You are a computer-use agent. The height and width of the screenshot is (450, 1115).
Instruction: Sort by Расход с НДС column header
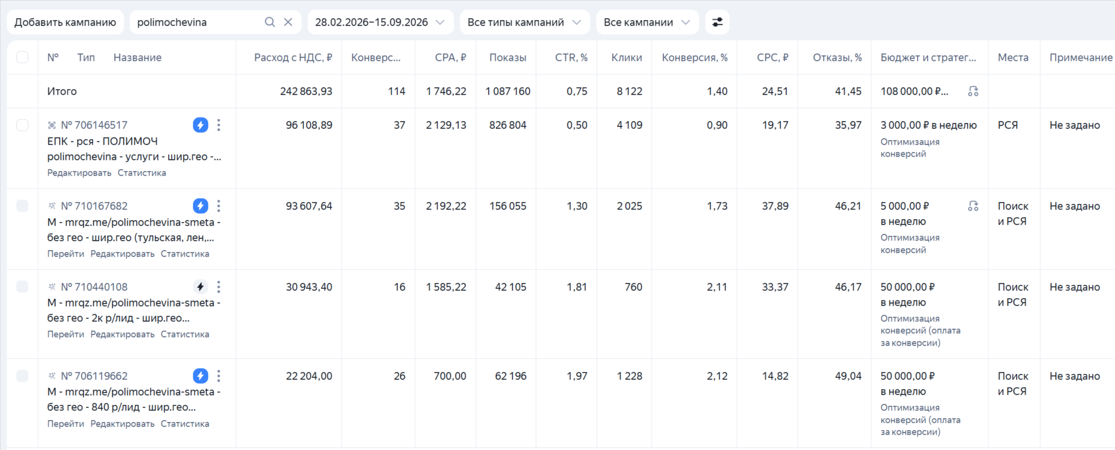pyautogui.click(x=293, y=58)
